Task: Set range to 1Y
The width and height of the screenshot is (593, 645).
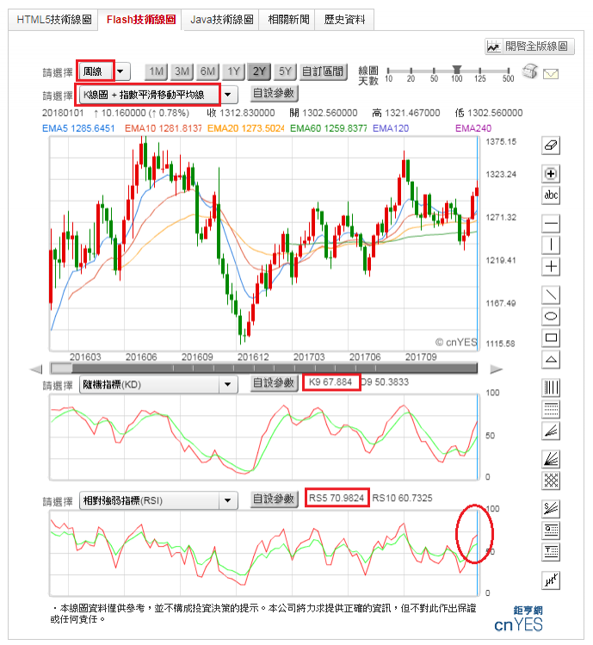Action: click(x=233, y=71)
